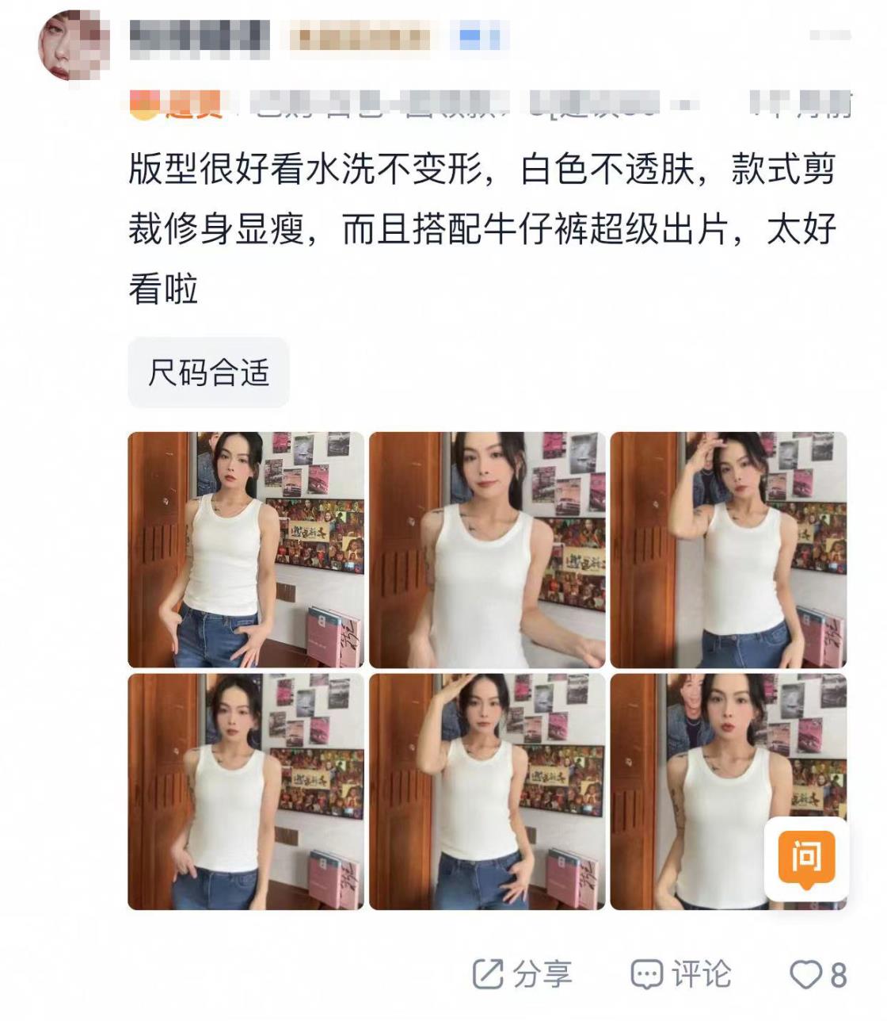The height and width of the screenshot is (1021, 887).
Task: Tap the blue badge next to the username
Action: coord(479,37)
